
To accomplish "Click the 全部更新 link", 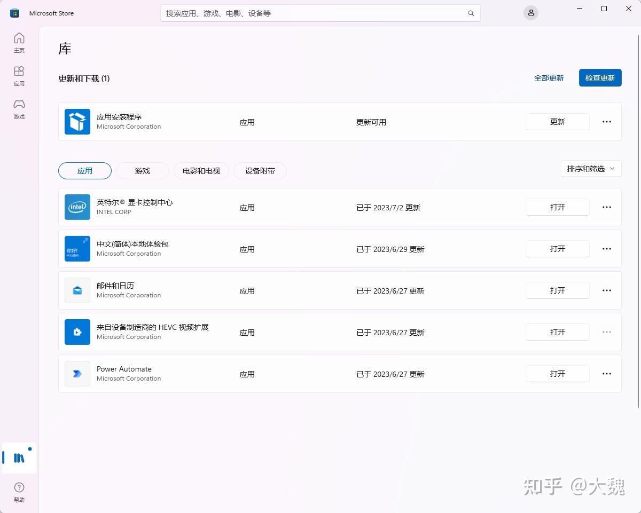I will 549,78.
